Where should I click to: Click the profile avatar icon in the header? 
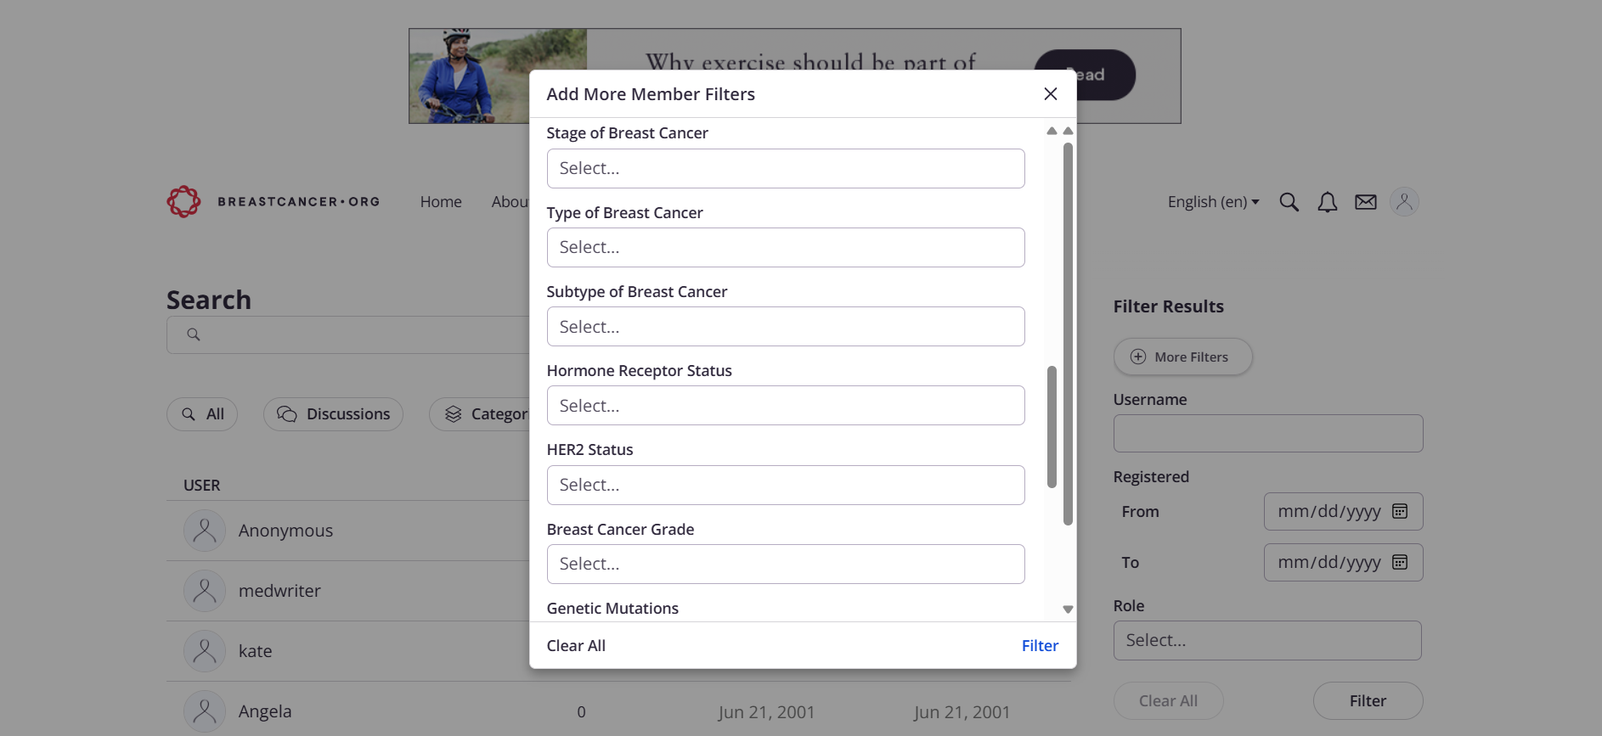(1403, 202)
